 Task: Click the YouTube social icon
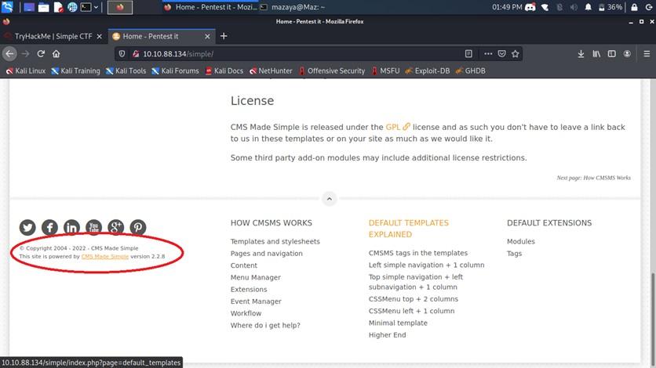(94, 228)
